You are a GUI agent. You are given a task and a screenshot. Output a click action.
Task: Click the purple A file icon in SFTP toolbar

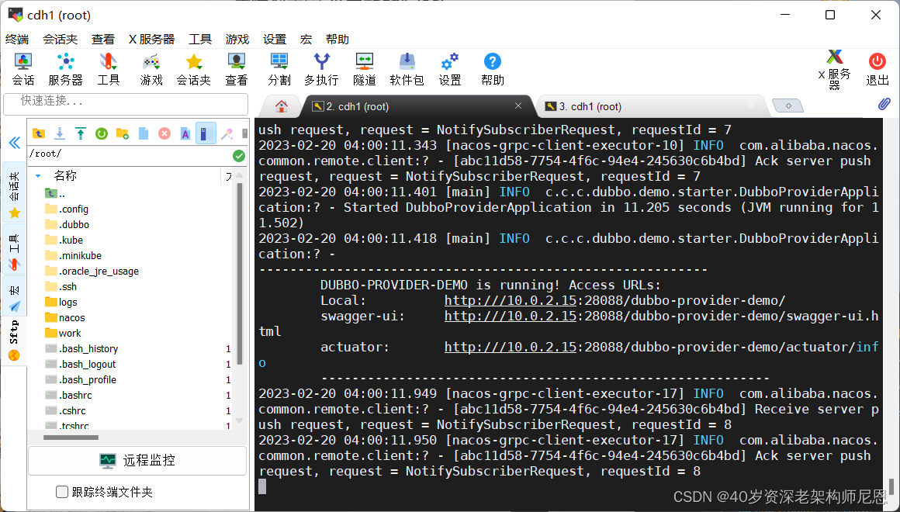(x=185, y=133)
